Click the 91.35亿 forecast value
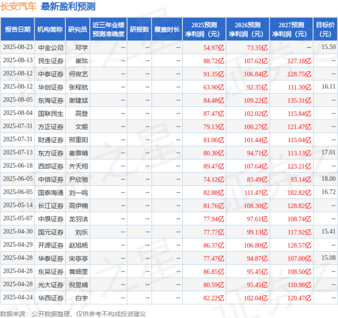Screen dimensions: 338x318 tap(214, 74)
